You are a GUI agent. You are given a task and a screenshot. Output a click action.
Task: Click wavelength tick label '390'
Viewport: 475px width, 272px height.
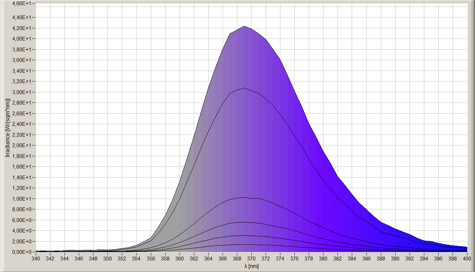tap(395, 259)
